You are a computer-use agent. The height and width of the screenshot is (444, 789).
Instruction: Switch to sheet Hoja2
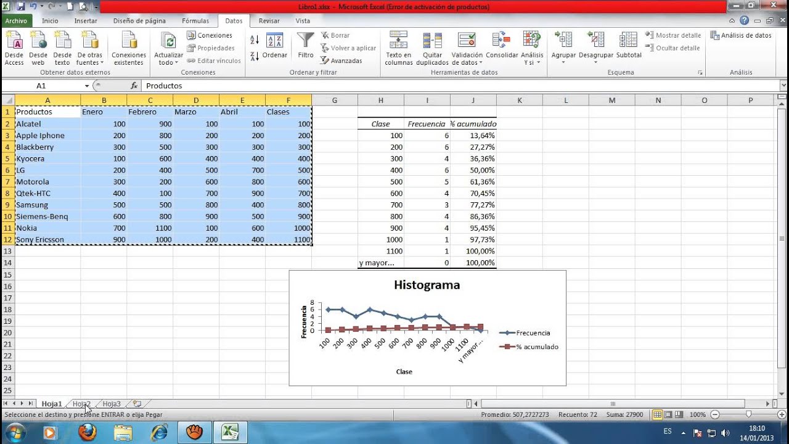tap(81, 404)
